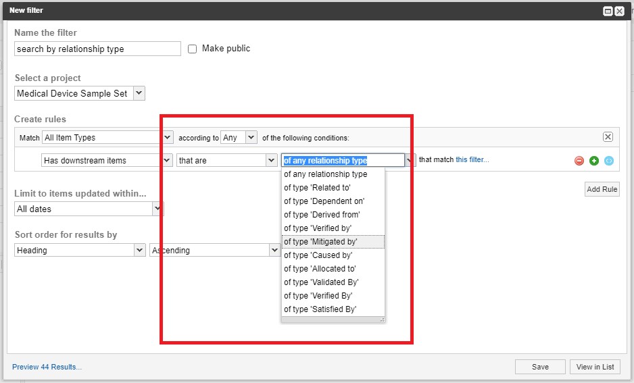
Task: Click the relationship type combo box
Action: pos(343,160)
